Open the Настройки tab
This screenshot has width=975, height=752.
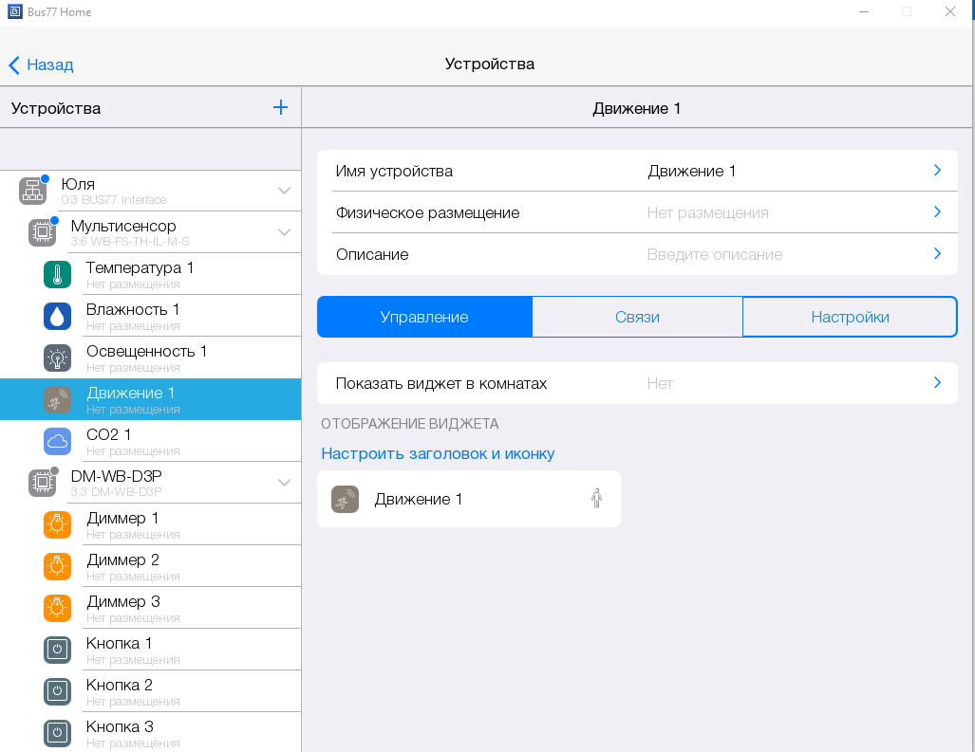pos(850,317)
